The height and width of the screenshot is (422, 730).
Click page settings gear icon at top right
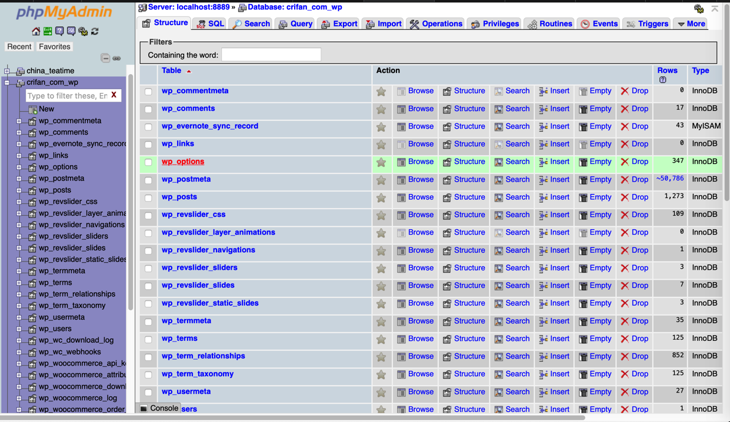point(699,8)
